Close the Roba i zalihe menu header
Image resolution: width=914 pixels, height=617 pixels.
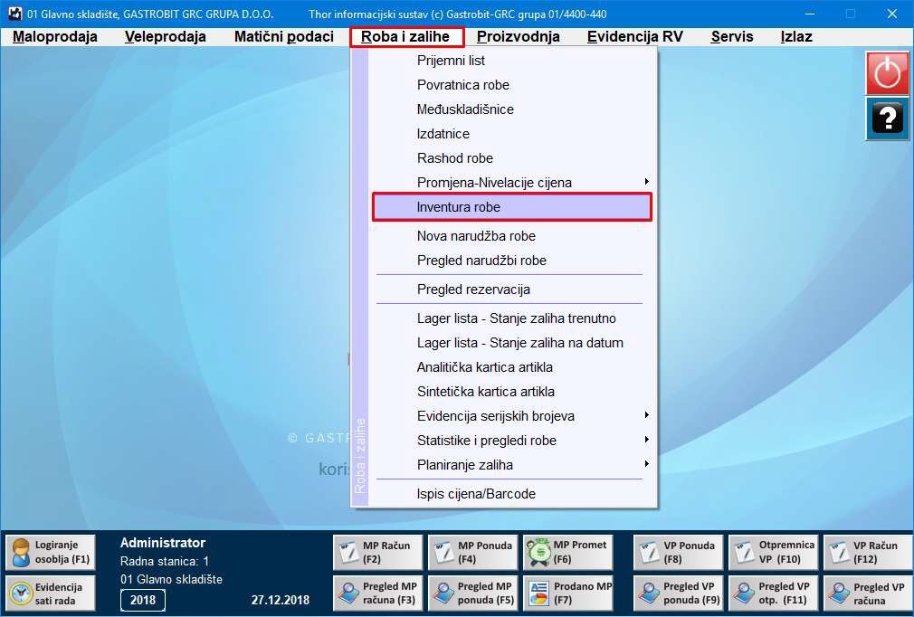[406, 37]
